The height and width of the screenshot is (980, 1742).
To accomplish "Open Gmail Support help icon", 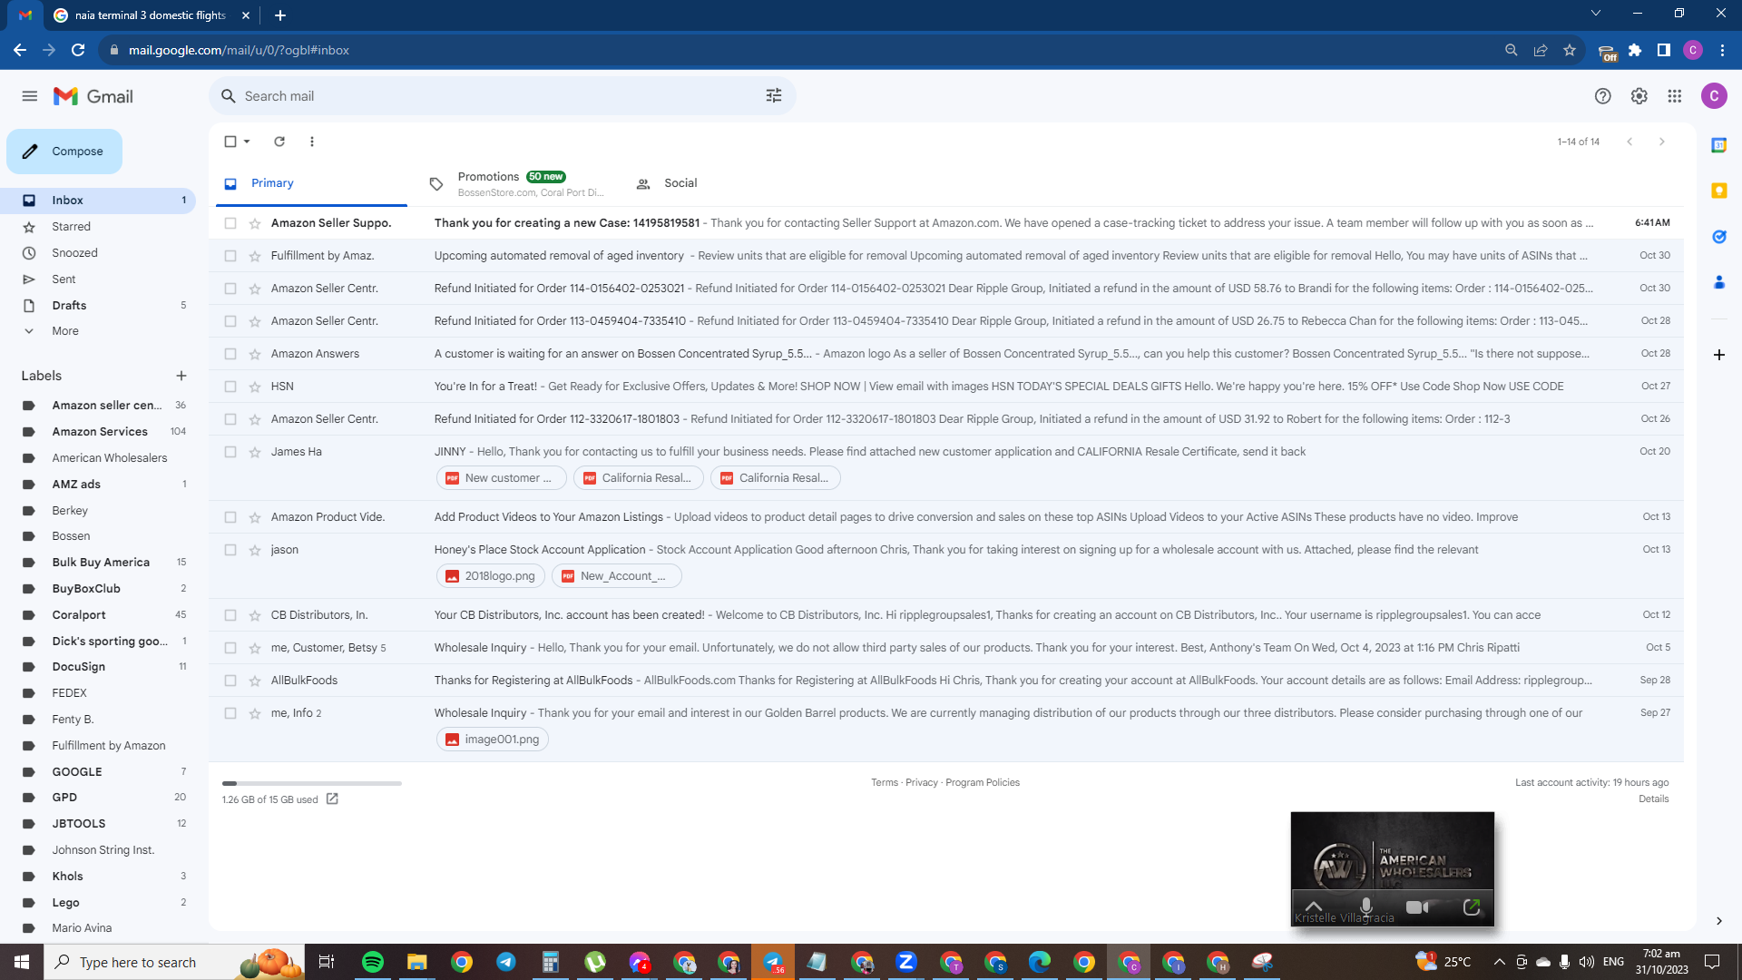I will [1603, 96].
